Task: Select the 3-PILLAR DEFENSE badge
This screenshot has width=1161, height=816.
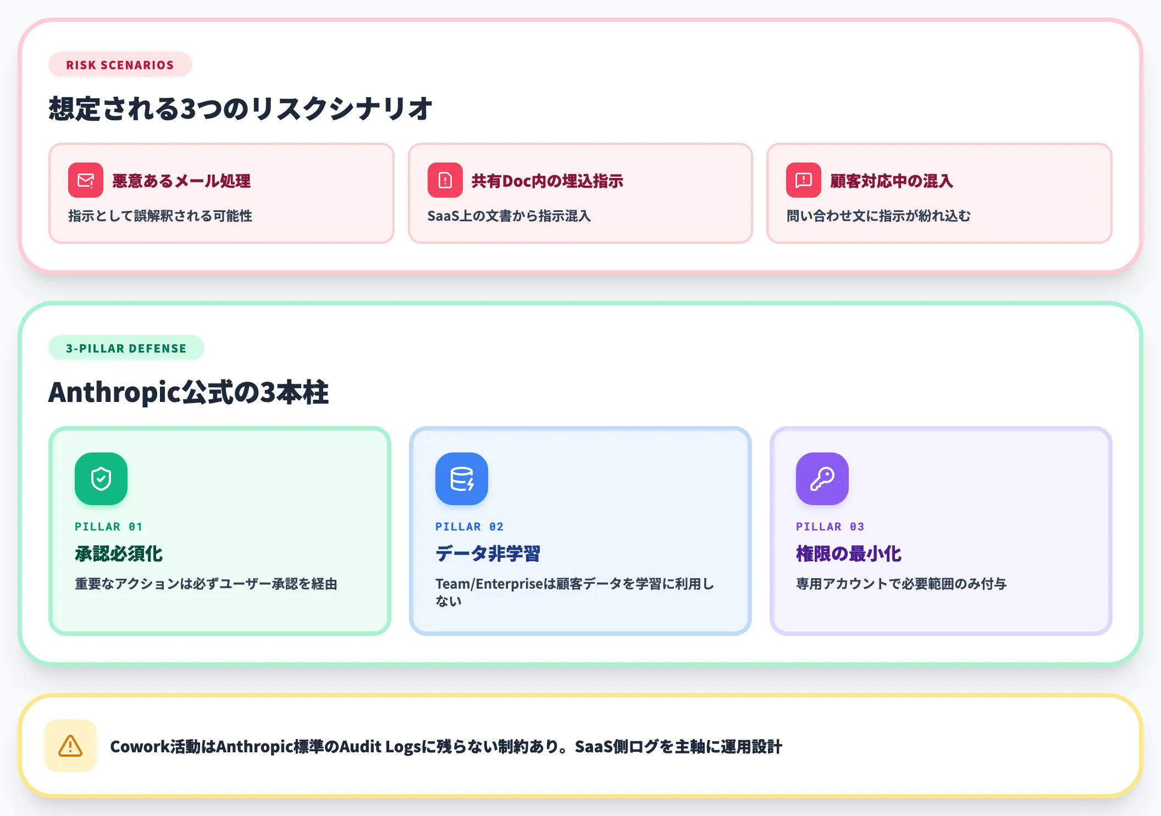Action: 126,348
